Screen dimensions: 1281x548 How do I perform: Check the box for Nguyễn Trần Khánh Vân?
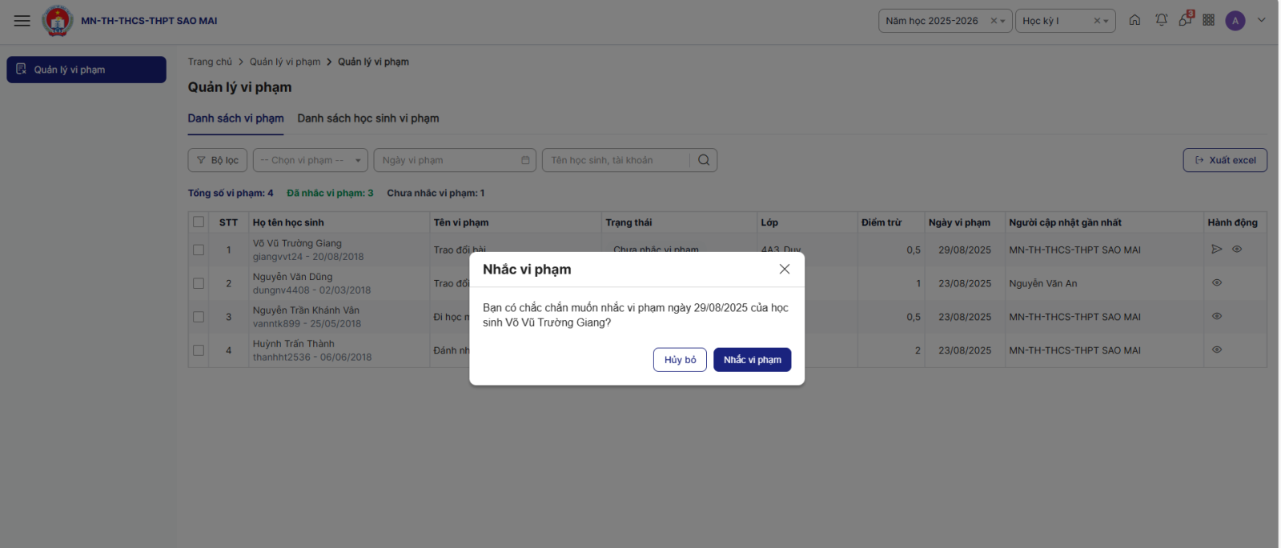(x=199, y=317)
